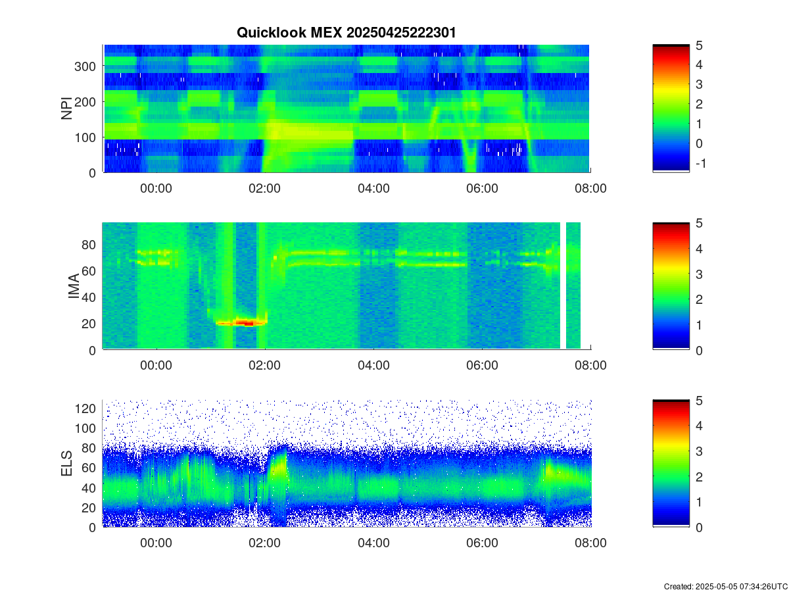The height and width of the screenshot is (592, 789).
Task: Click the 5 label on NPI colorbar
Action: (700, 45)
